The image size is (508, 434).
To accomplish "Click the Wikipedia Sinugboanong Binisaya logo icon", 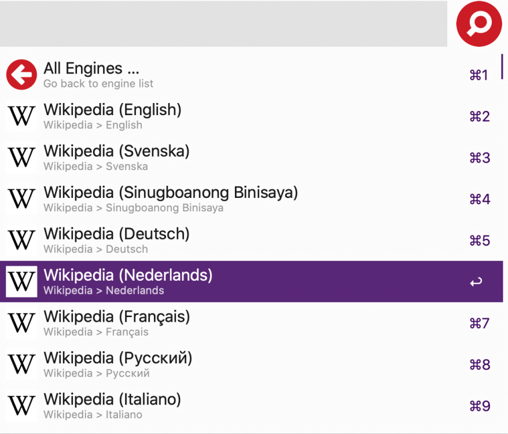I will pyautogui.click(x=21, y=199).
